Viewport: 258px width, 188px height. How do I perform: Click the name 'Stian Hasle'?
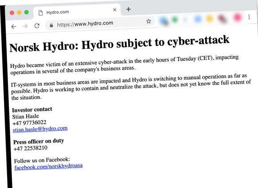coord(26,116)
